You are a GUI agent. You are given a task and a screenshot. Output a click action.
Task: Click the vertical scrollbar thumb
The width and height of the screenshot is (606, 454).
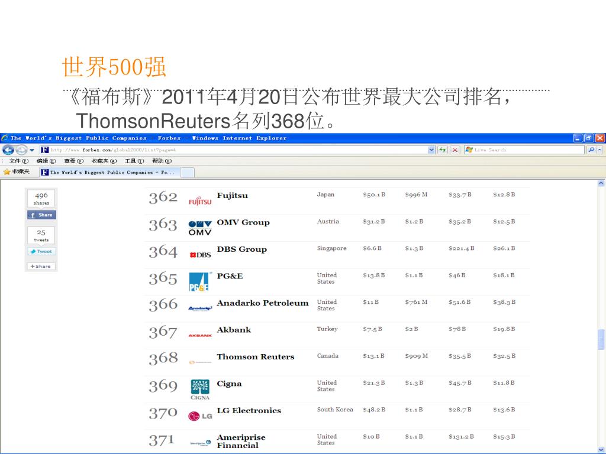(601, 339)
